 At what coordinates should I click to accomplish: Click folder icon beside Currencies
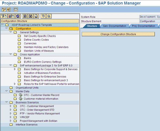[x=19, y=43]
